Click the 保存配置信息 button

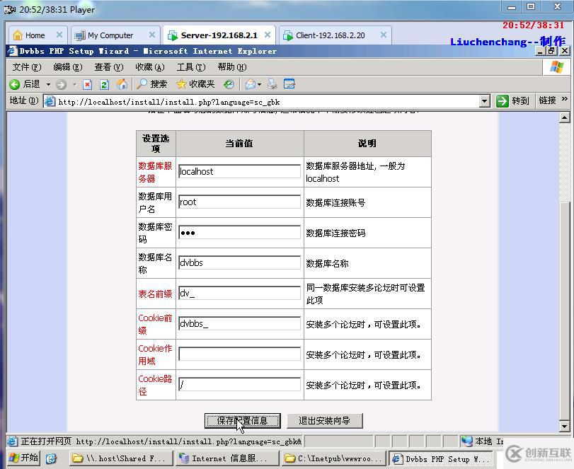(x=242, y=421)
